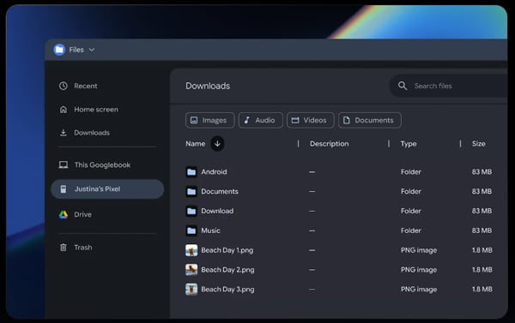Sort by Type column header

(x=409, y=144)
